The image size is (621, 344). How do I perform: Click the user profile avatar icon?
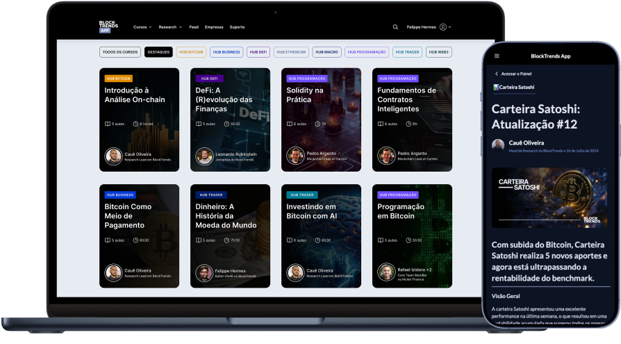(443, 27)
